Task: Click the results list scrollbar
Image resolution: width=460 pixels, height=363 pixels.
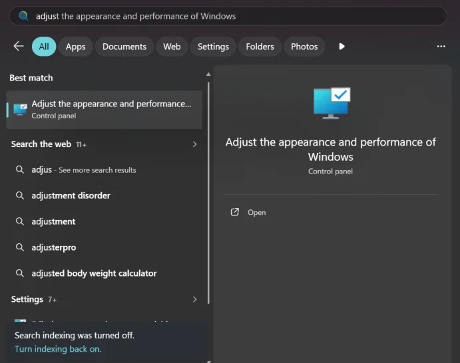Action: tap(208, 193)
